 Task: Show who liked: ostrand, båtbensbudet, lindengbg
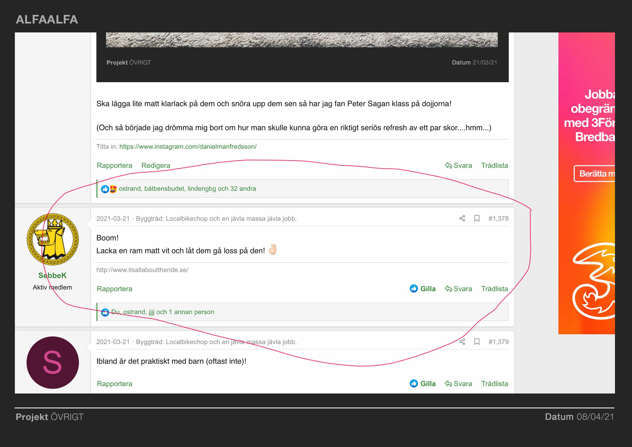(x=187, y=189)
